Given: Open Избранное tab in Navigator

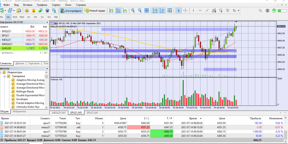Looking at the screenshot, I should pos(20,111).
